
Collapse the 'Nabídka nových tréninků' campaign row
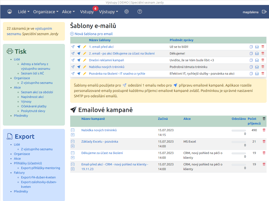click(x=73, y=130)
